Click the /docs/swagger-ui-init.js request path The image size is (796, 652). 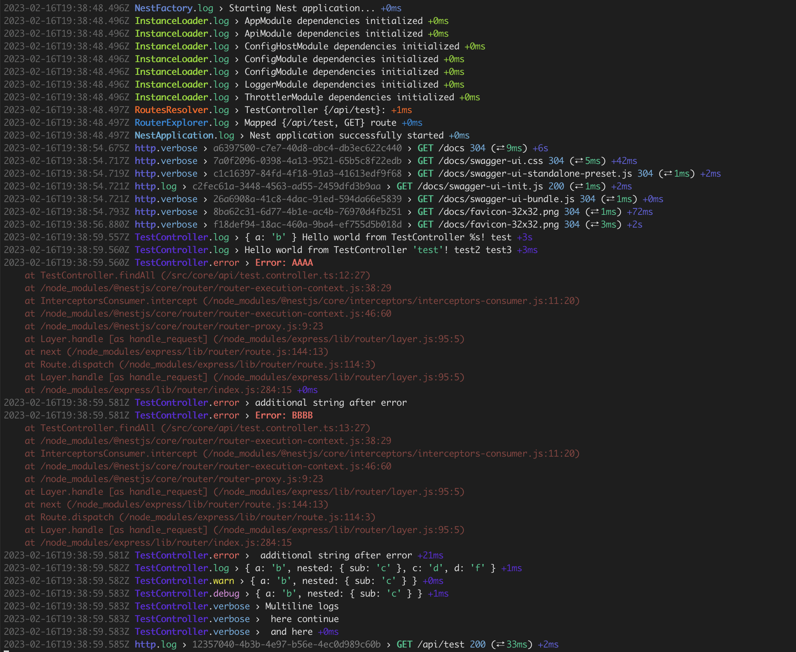480,186
